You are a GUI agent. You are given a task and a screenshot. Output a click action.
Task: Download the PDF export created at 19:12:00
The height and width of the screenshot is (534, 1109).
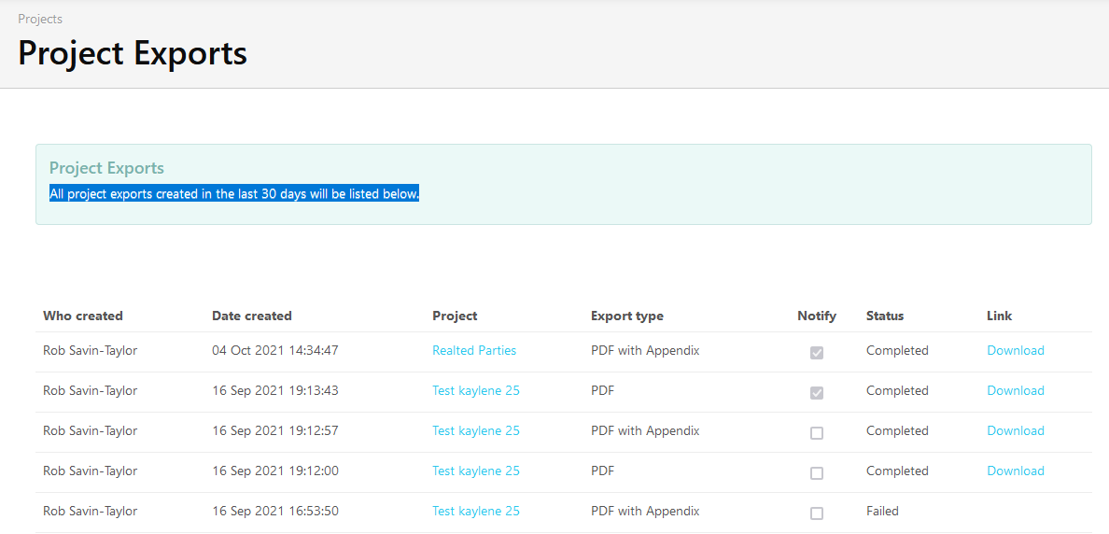(x=1016, y=471)
